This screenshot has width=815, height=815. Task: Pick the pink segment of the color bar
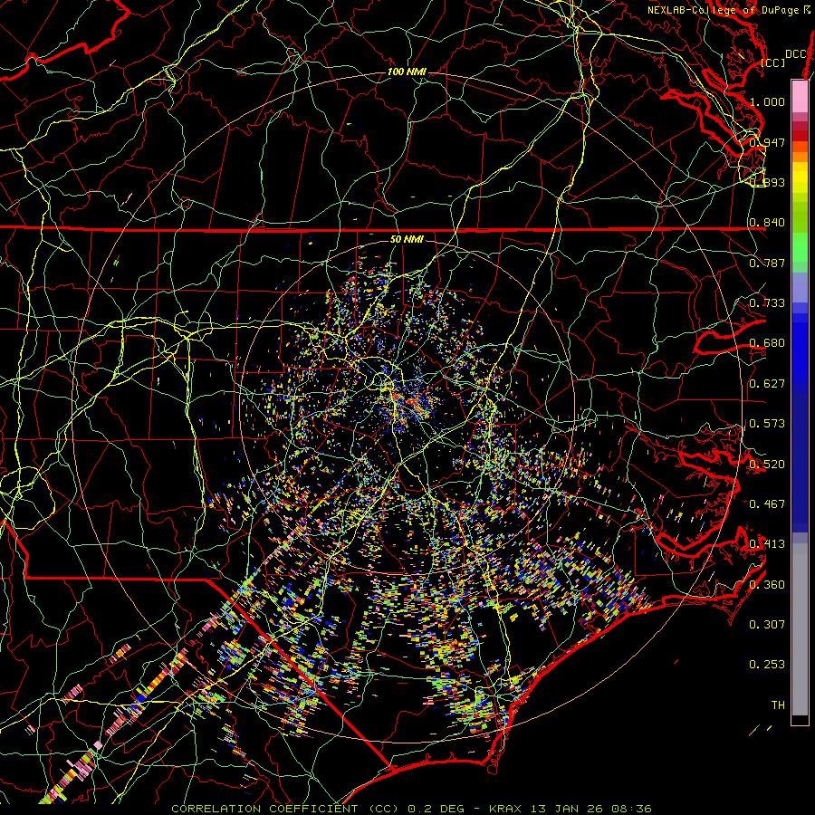[800, 96]
